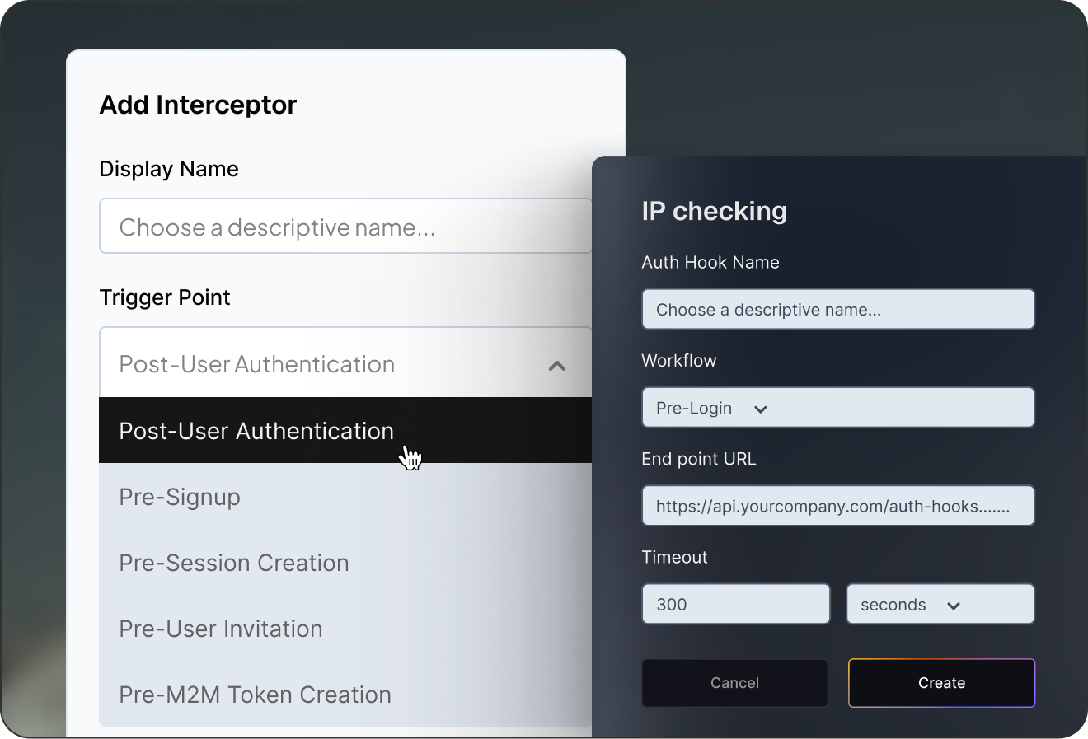The height and width of the screenshot is (739, 1088).
Task: Click the Auth Hook Name label
Action: (710, 262)
